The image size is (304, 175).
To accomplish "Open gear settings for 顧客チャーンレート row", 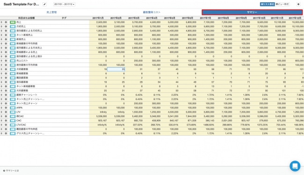I will coord(6,95).
